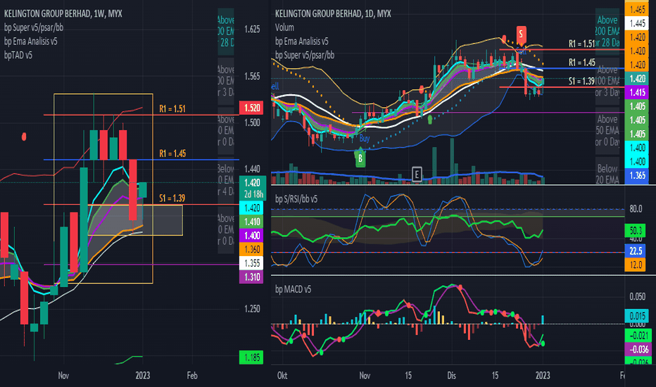
Task: Open the E earnings marker on volume pane
Action: pos(417,174)
